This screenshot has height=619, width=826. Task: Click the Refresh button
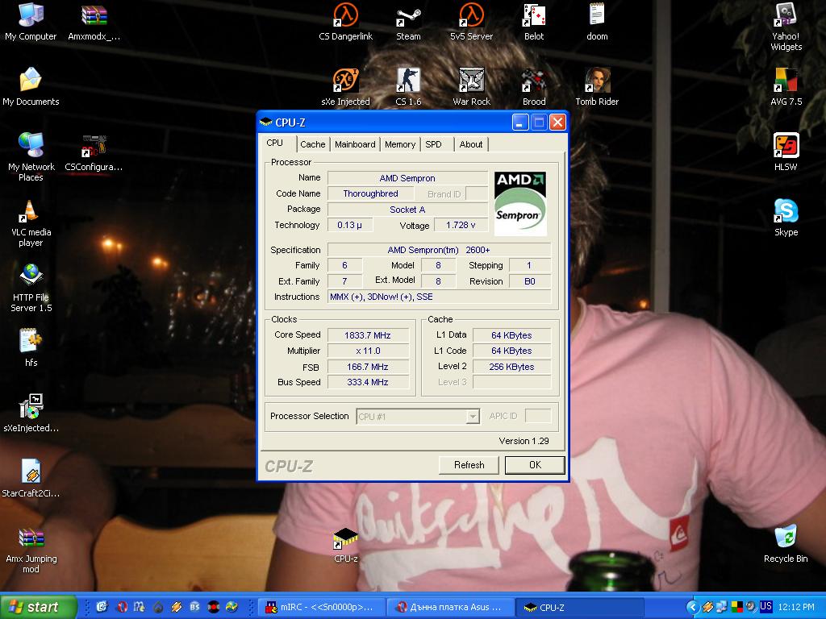(469, 465)
